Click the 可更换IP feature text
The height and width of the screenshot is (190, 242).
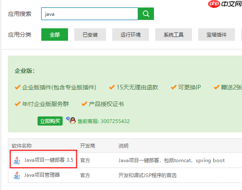(x=189, y=87)
